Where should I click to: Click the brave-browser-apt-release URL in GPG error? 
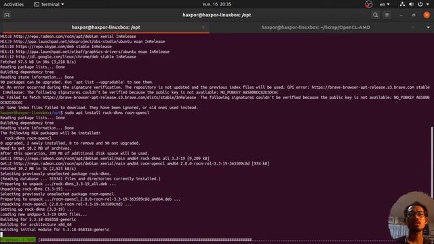(x=363, y=87)
